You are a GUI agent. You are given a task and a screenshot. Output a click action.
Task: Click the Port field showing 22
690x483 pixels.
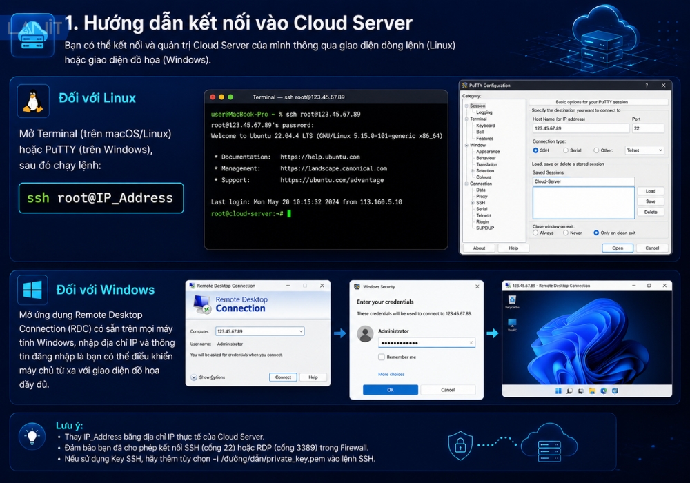point(648,128)
